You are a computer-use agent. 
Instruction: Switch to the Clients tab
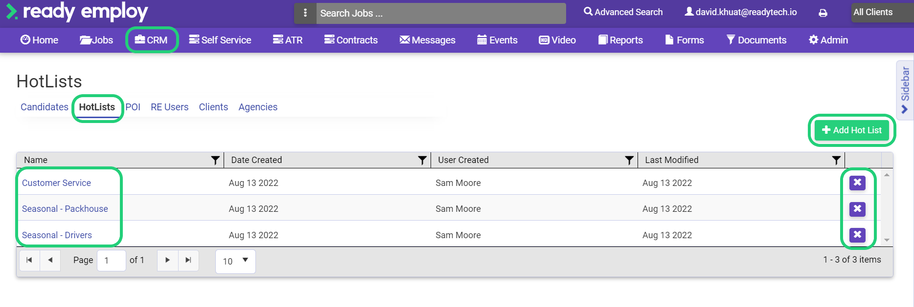[213, 107]
